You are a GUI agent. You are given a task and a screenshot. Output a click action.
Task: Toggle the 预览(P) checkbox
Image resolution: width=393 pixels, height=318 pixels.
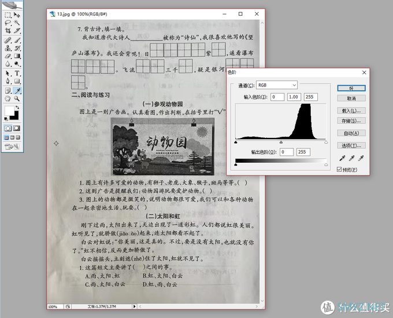[x=339, y=169]
